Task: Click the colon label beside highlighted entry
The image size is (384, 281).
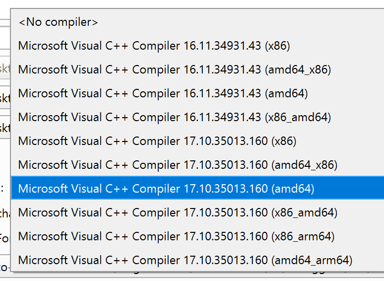Action: [x=2, y=189]
